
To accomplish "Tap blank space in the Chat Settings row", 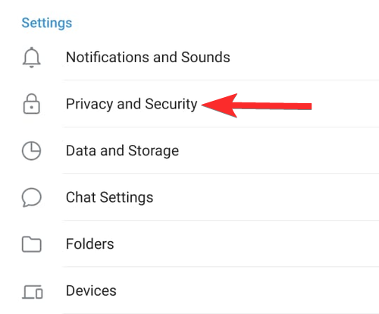I will (265, 197).
